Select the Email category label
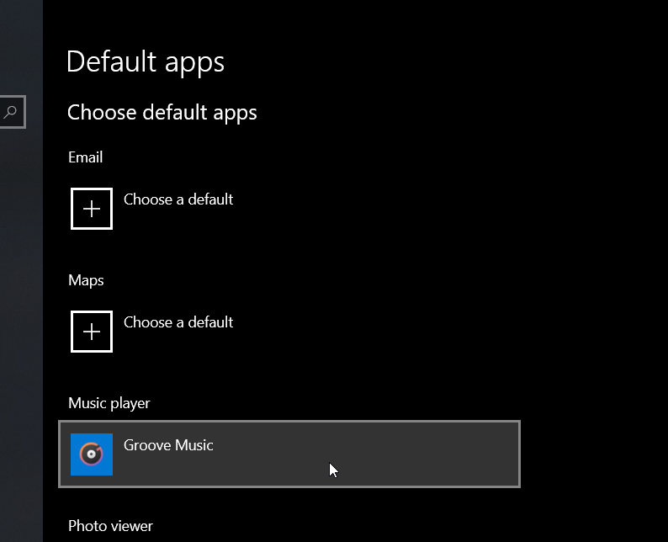 click(x=86, y=157)
